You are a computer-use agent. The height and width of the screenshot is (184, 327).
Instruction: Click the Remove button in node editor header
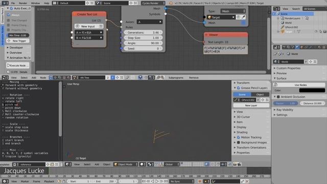(194, 78)
